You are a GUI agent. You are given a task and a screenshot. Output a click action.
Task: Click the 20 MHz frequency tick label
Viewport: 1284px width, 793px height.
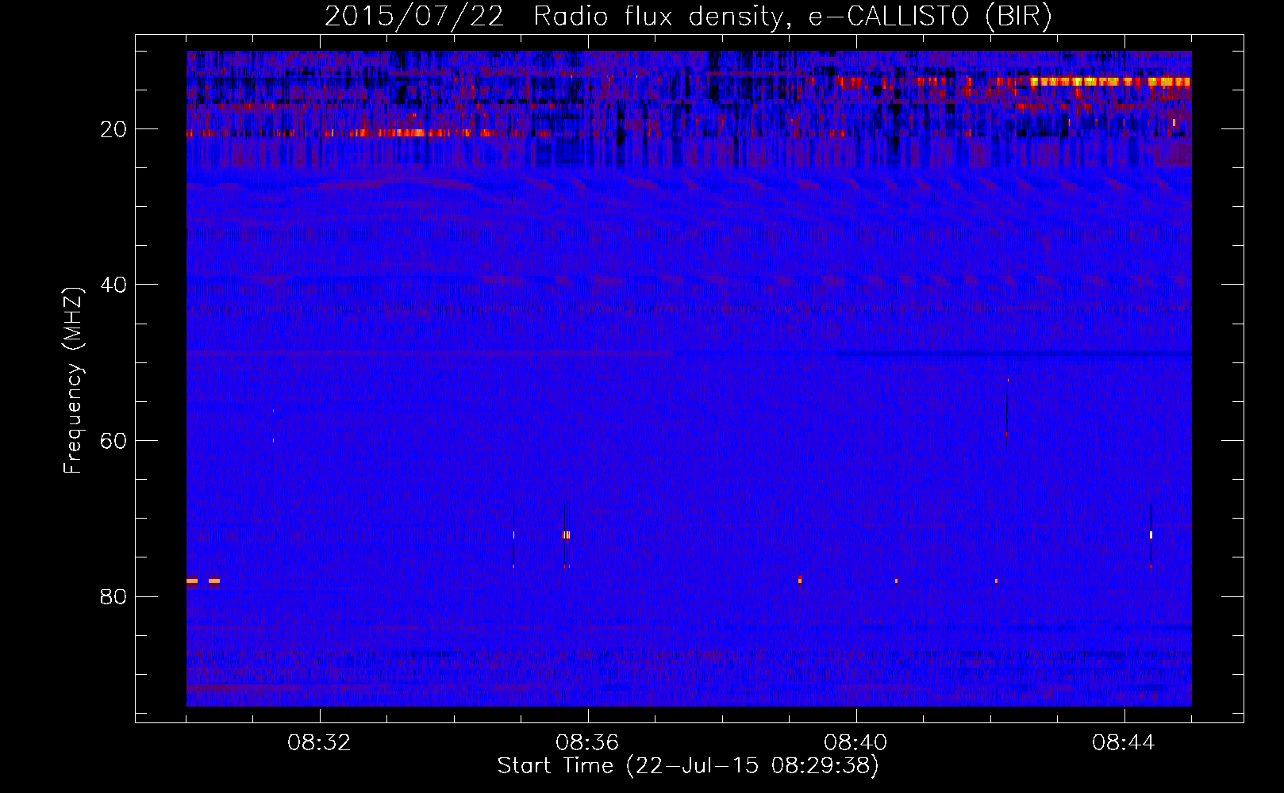point(113,129)
